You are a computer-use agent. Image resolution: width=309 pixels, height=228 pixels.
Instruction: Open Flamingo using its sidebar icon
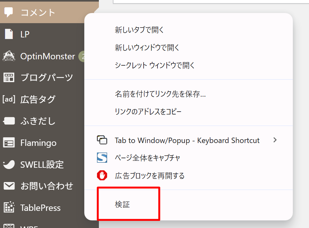coord(9,143)
